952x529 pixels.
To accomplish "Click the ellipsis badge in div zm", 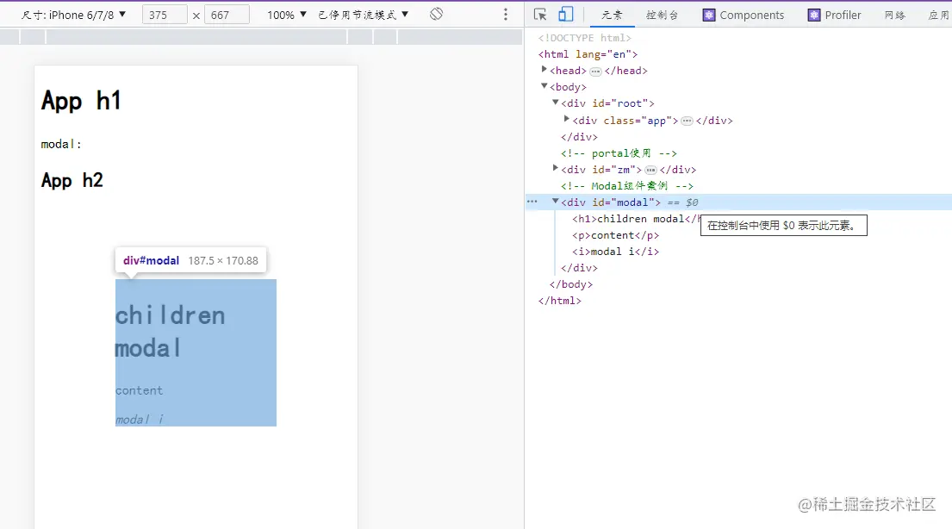I will tap(650, 170).
